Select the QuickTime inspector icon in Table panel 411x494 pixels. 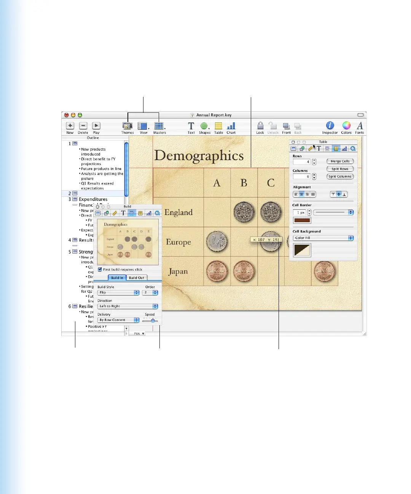[x=353, y=149]
